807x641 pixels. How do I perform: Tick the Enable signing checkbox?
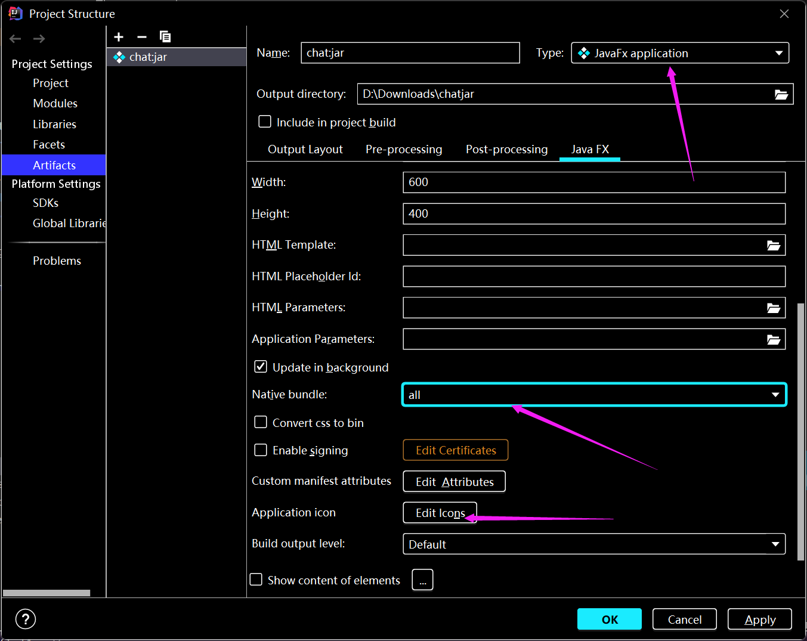click(261, 450)
